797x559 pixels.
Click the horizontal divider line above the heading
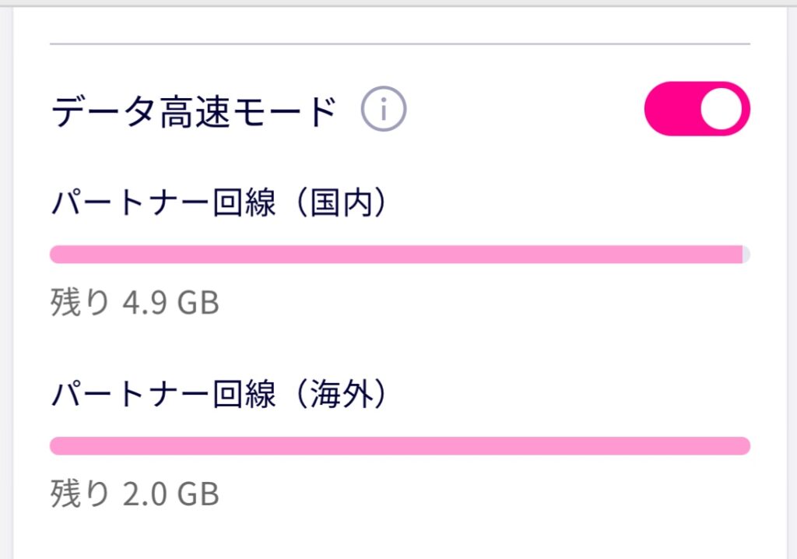pos(399,43)
